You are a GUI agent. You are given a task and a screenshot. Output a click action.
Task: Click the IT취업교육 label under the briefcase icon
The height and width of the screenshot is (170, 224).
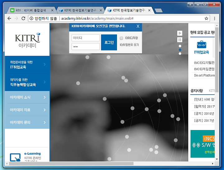[x=201, y=52]
